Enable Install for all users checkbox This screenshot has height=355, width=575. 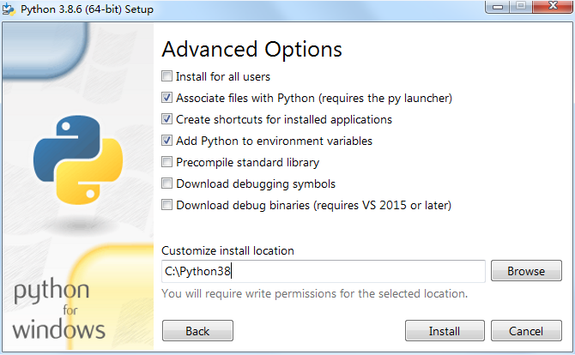point(167,76)
